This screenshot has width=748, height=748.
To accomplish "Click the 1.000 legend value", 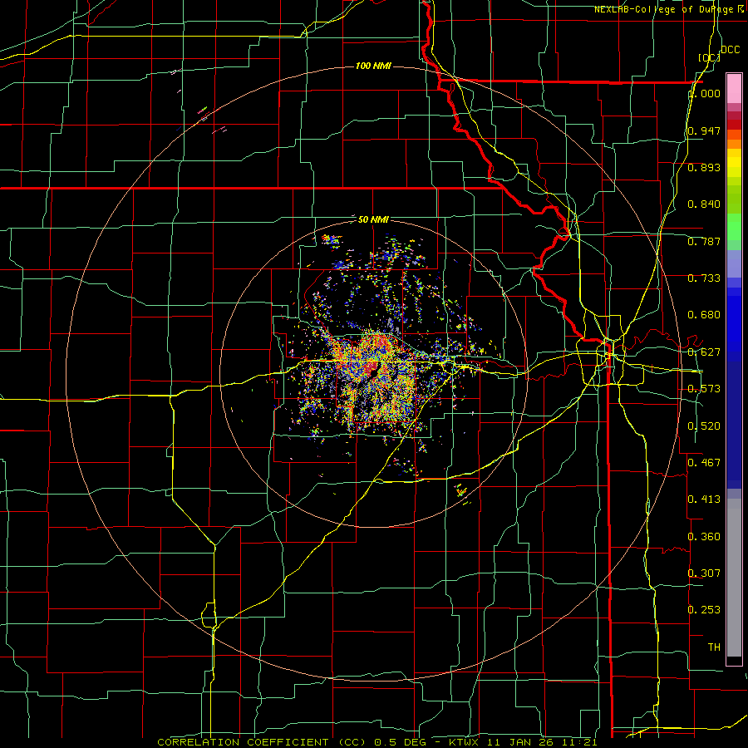I will point(704,93).
